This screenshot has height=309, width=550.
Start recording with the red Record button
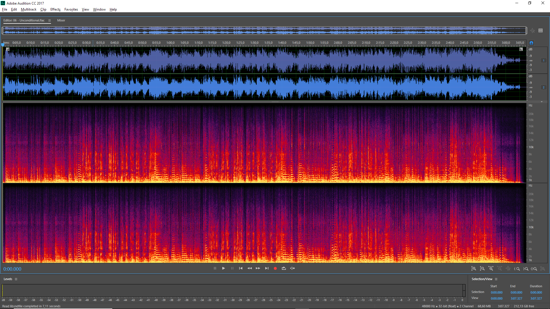[x=275, y=268]
